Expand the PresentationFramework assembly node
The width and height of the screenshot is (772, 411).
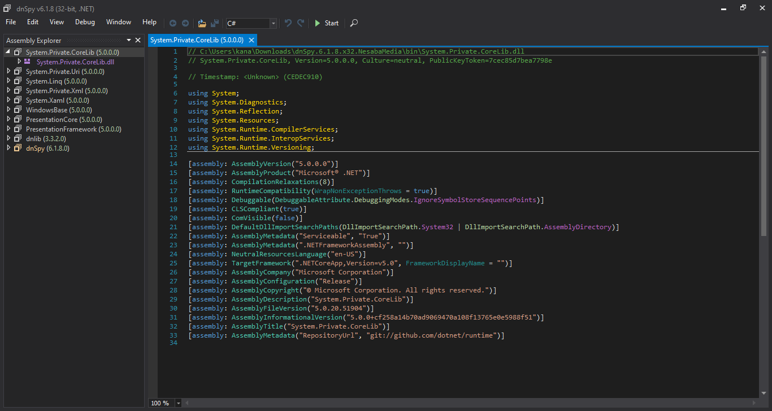8,129
